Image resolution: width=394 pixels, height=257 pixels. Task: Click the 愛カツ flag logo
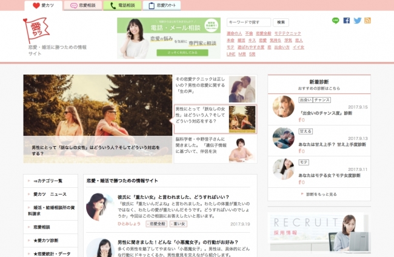pos(36,30)
